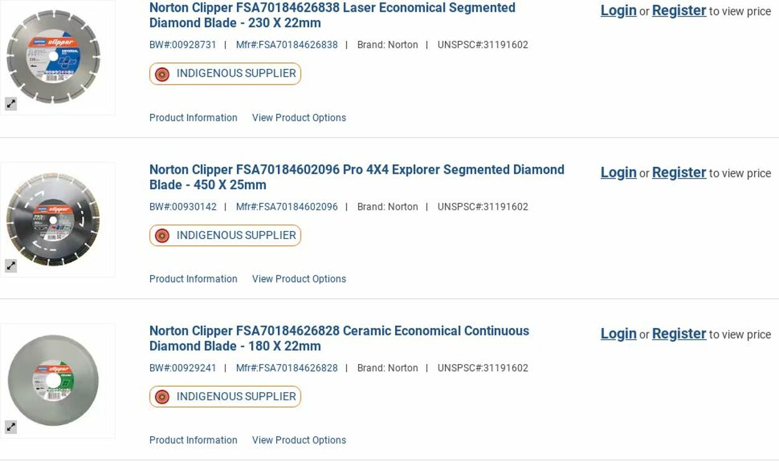Show Product Information for Ceramic Continuous blade
The image size is (779, 470).
pyautogui.click(x=193, y=440)
